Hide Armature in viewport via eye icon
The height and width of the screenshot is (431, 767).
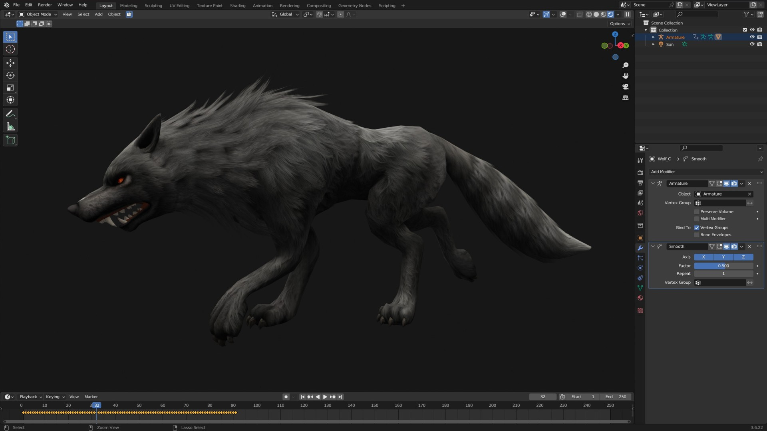coord(752,37)
